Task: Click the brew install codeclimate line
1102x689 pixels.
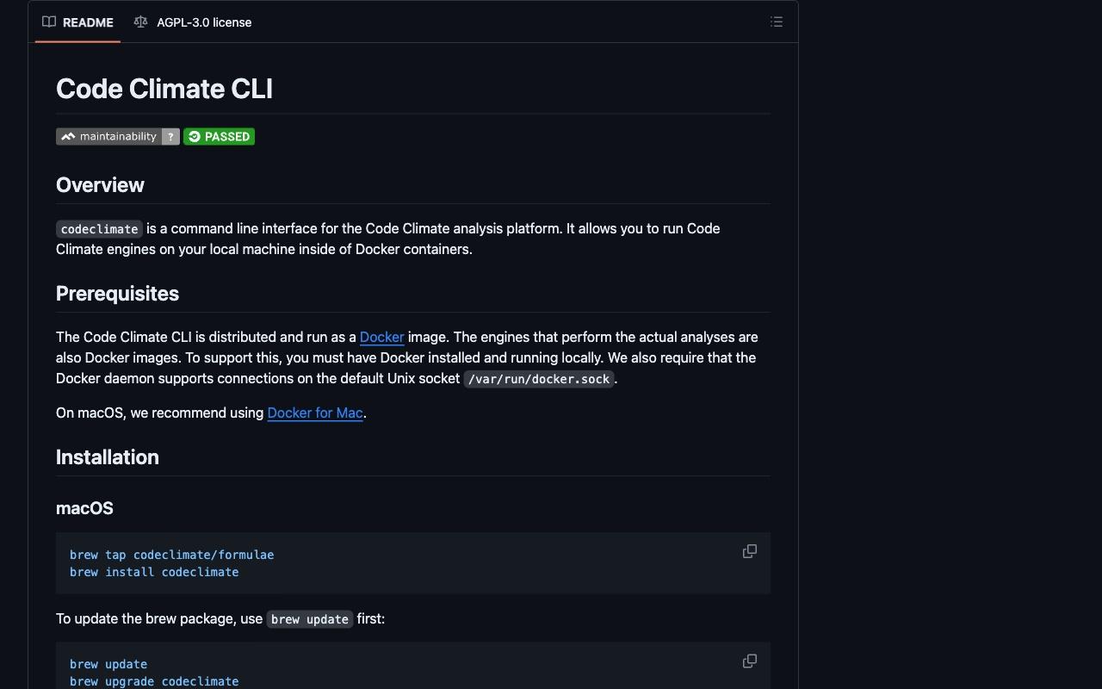Action: pos(154,572)
